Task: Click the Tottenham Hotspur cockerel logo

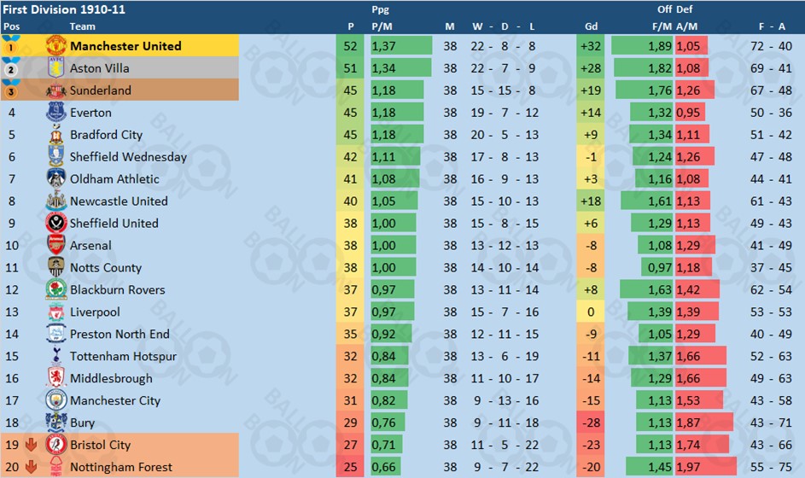Action: point(55,355)
